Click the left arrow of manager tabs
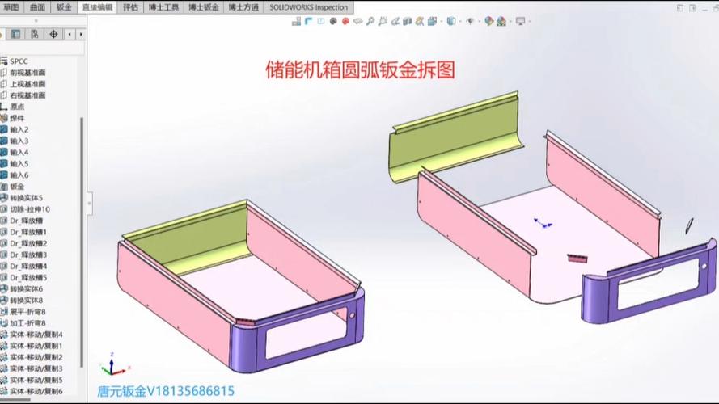This screenshot has width=719, height=404. (70, 35)
